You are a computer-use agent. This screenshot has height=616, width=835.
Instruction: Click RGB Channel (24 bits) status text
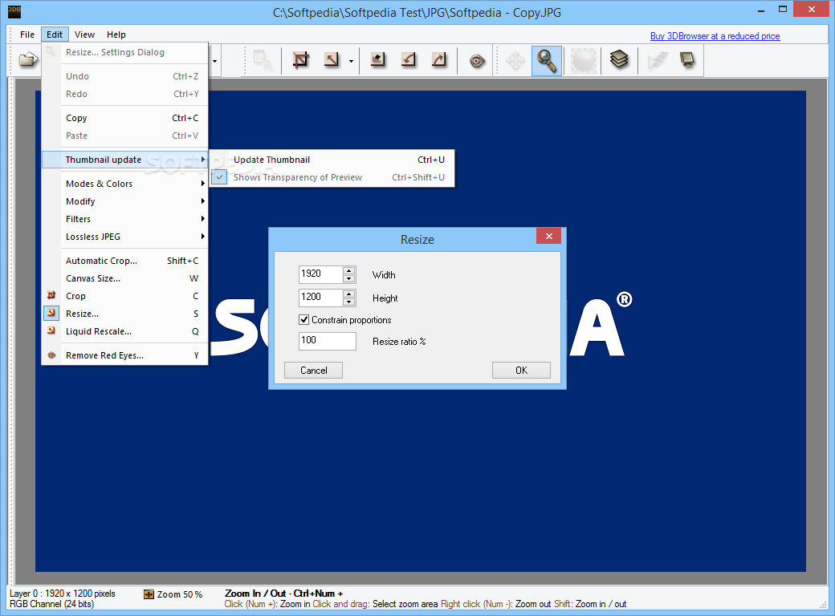(51, 604)
